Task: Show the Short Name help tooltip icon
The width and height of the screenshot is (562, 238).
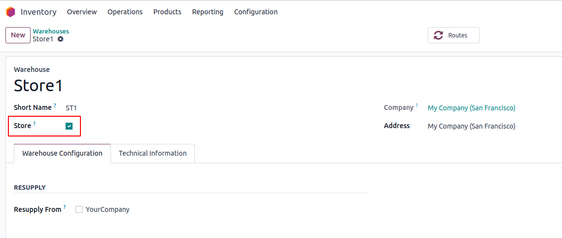Action: point(55,105)
